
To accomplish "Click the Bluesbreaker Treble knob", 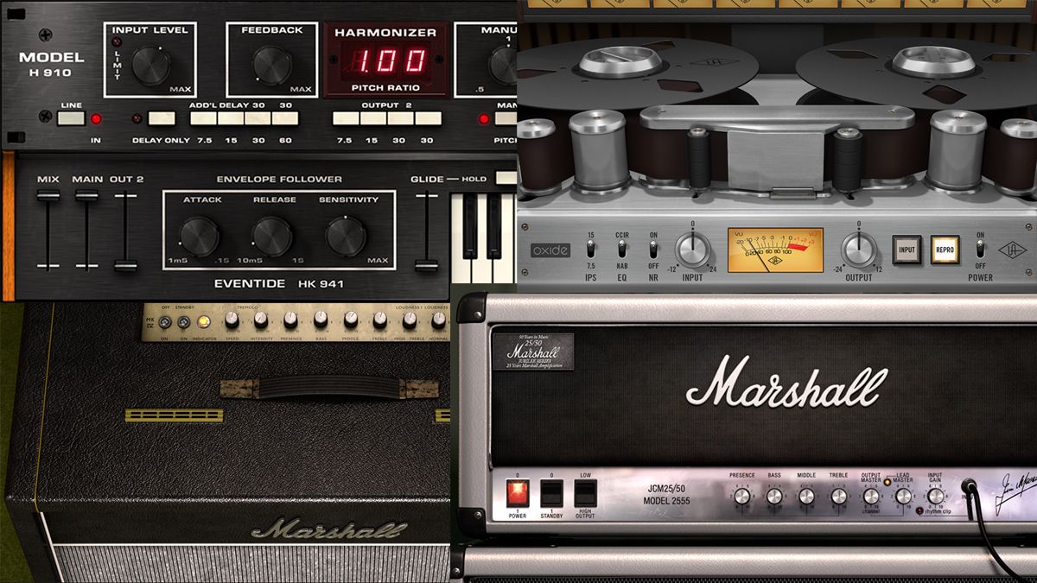I will pos(380,320).
